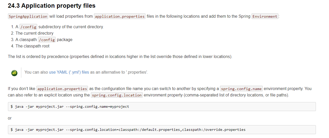Click the 'ordered by precedence' sentence

pyautogui.click(x=120, y=57)
